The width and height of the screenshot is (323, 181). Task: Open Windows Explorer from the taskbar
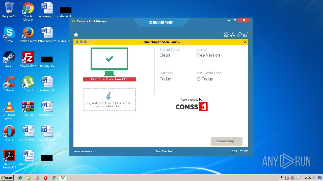click(x=29, y=178)
